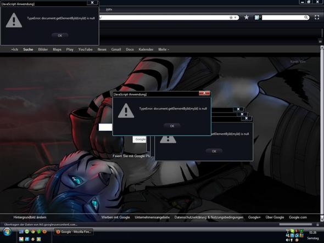Click the scrollbar up arrow of page
324x243 pixels.
click(322, 47)
